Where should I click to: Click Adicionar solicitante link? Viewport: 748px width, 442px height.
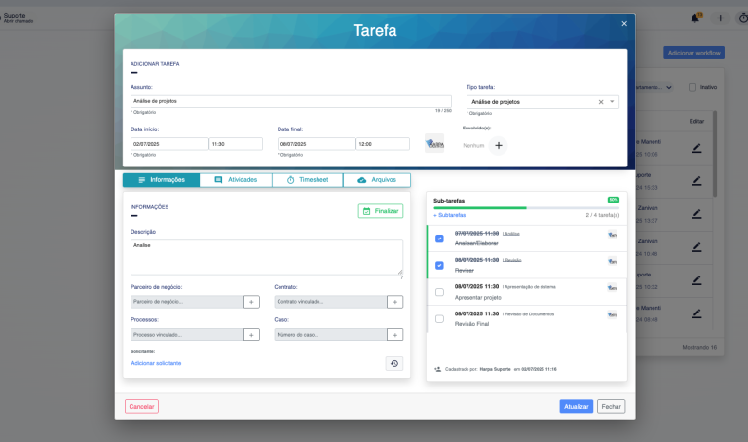pyautogui.click(x=156, y=363)
